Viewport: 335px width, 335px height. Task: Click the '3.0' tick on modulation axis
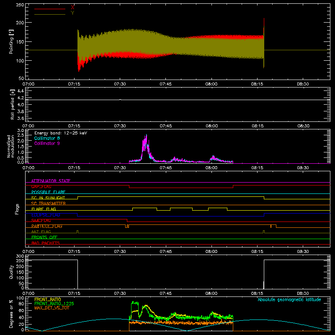21,131
